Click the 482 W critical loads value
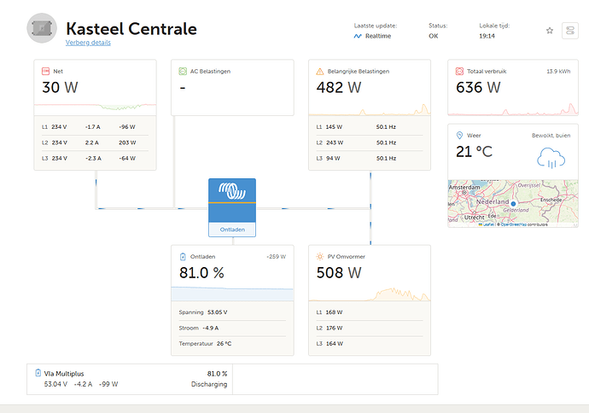Screen dimensions: 589x413 pyautogui.click(x=339, y=88)
